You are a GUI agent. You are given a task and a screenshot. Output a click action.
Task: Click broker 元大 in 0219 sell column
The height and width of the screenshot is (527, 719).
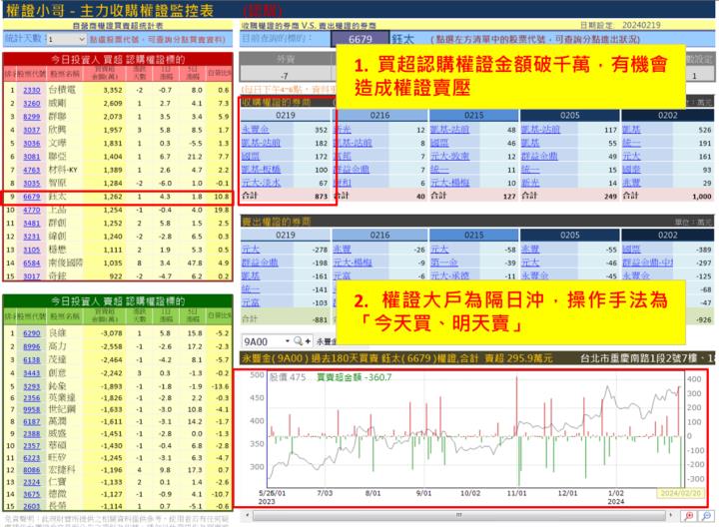click(x=251, y=250)
